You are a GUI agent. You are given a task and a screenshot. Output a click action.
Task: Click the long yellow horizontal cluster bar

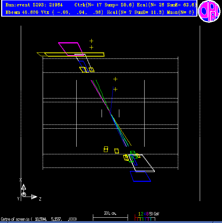click(71, 54)
